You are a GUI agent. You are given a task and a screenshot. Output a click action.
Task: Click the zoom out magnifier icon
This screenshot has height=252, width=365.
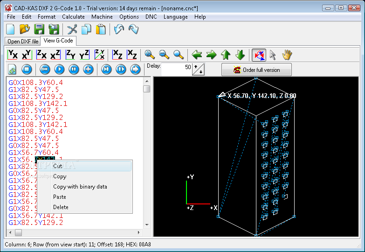(164, 55)
